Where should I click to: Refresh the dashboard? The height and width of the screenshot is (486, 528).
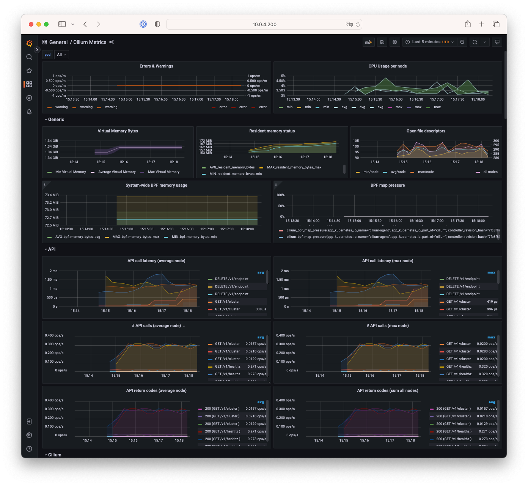pos(475,42)
